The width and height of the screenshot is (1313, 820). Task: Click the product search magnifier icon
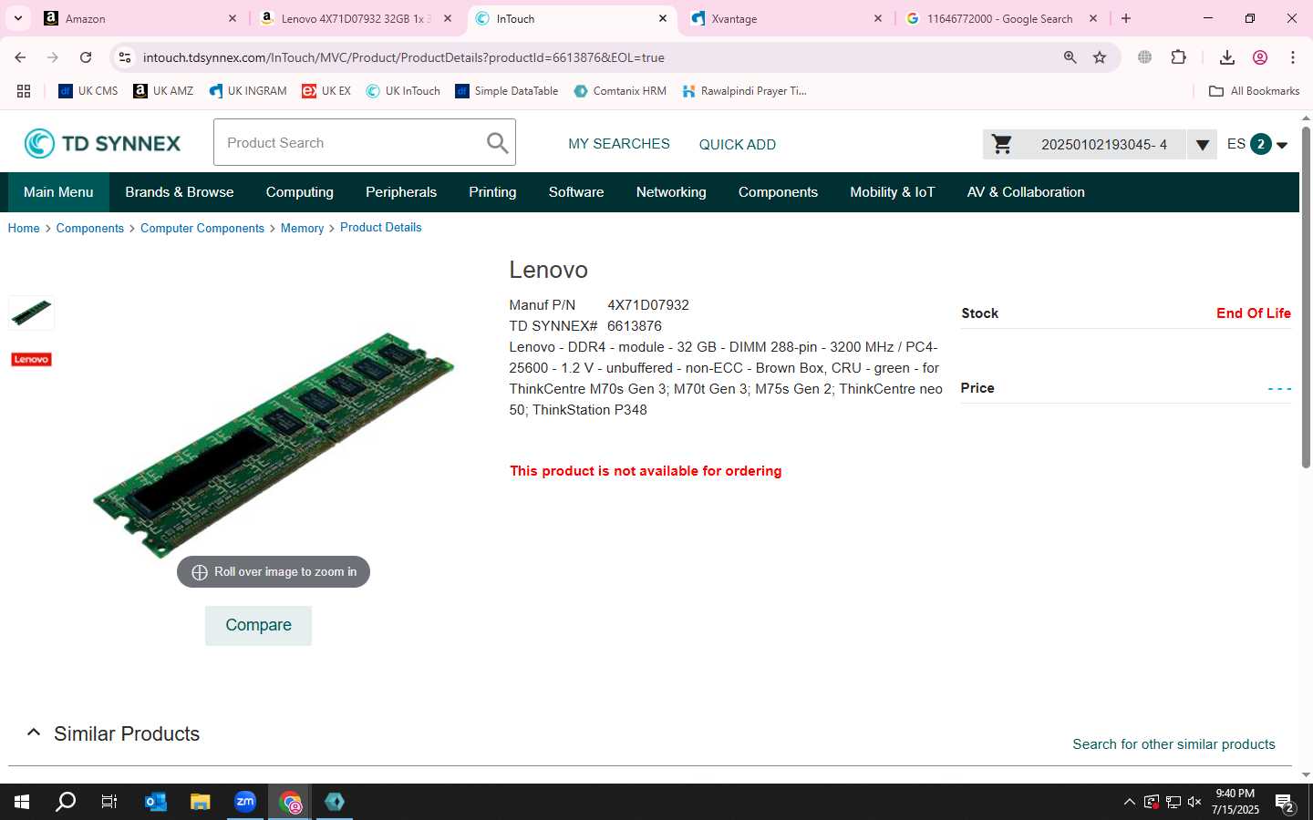(497, 143)
